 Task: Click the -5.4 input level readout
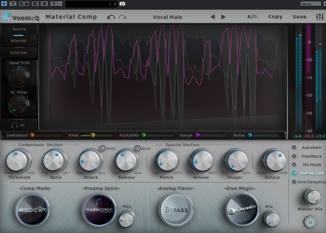(x=297, y=136)
